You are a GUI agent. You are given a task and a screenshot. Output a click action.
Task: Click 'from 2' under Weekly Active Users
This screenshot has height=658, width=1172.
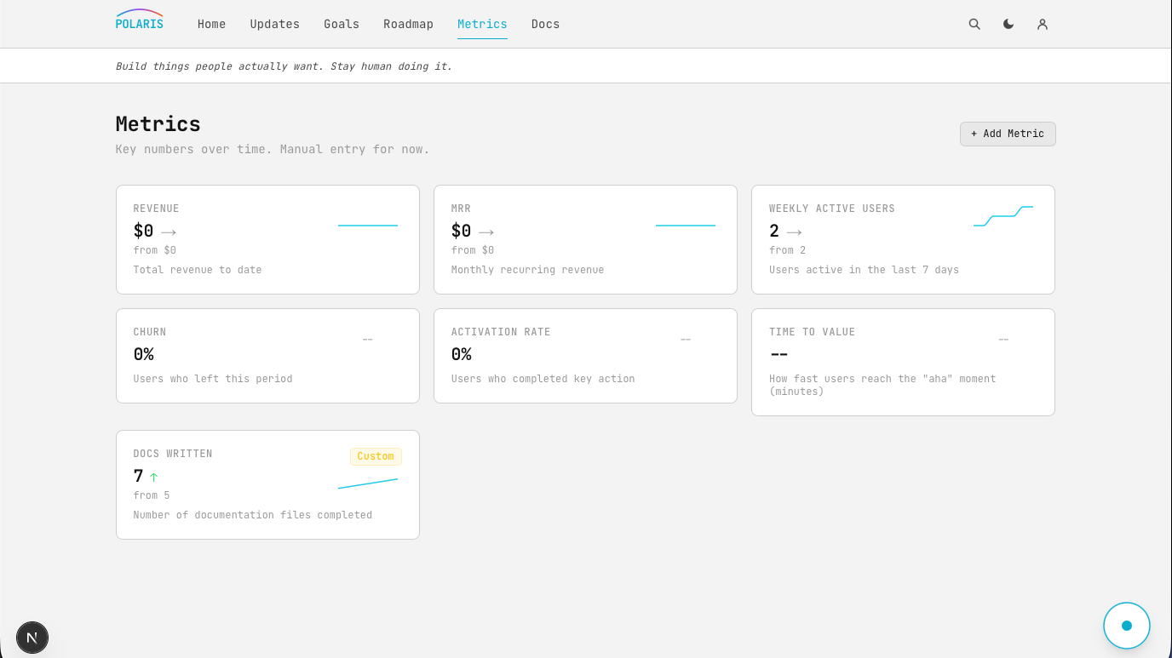coord(787,250)
